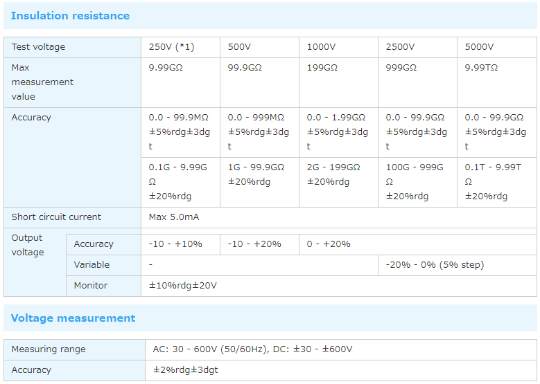Click the Measuring range row label
Viewport: 540px width, 384px height.
pyautogui.click(x=49, y=349)
